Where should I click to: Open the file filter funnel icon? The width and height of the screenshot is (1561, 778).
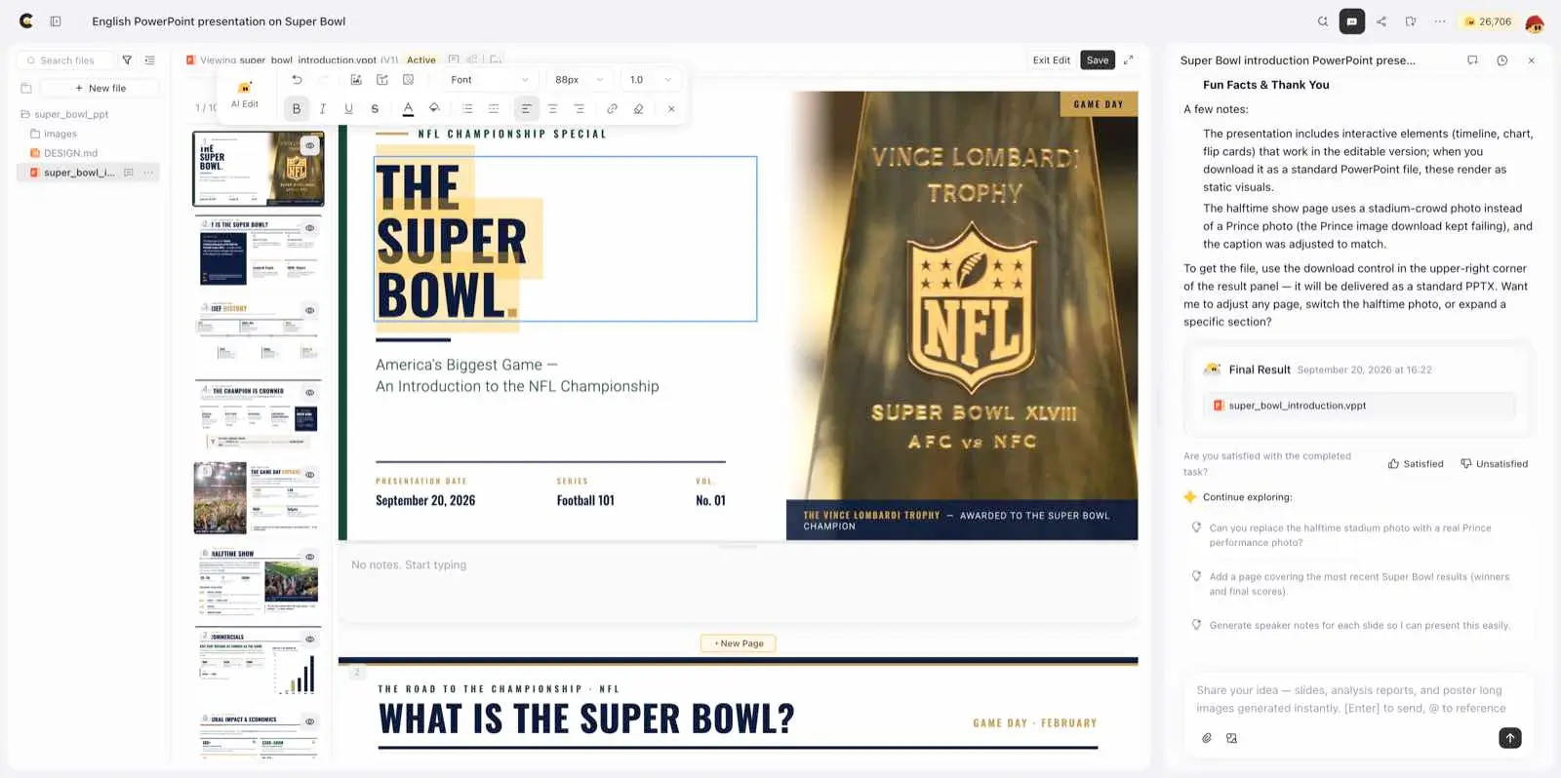pyautogui.click(x=127, y=60)
